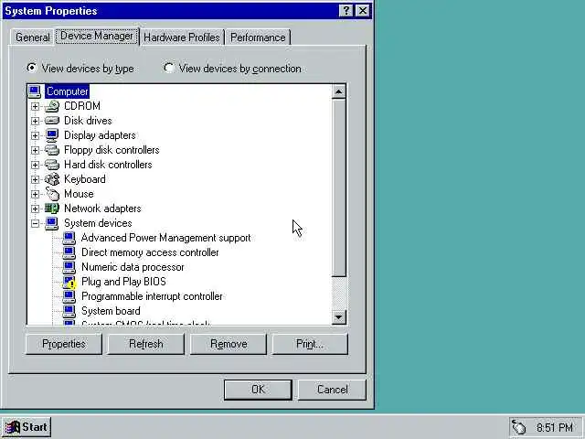Open the Hardware Profiles tab
Viewport: 585px width, 439px height.
click(x=182, y=37)
